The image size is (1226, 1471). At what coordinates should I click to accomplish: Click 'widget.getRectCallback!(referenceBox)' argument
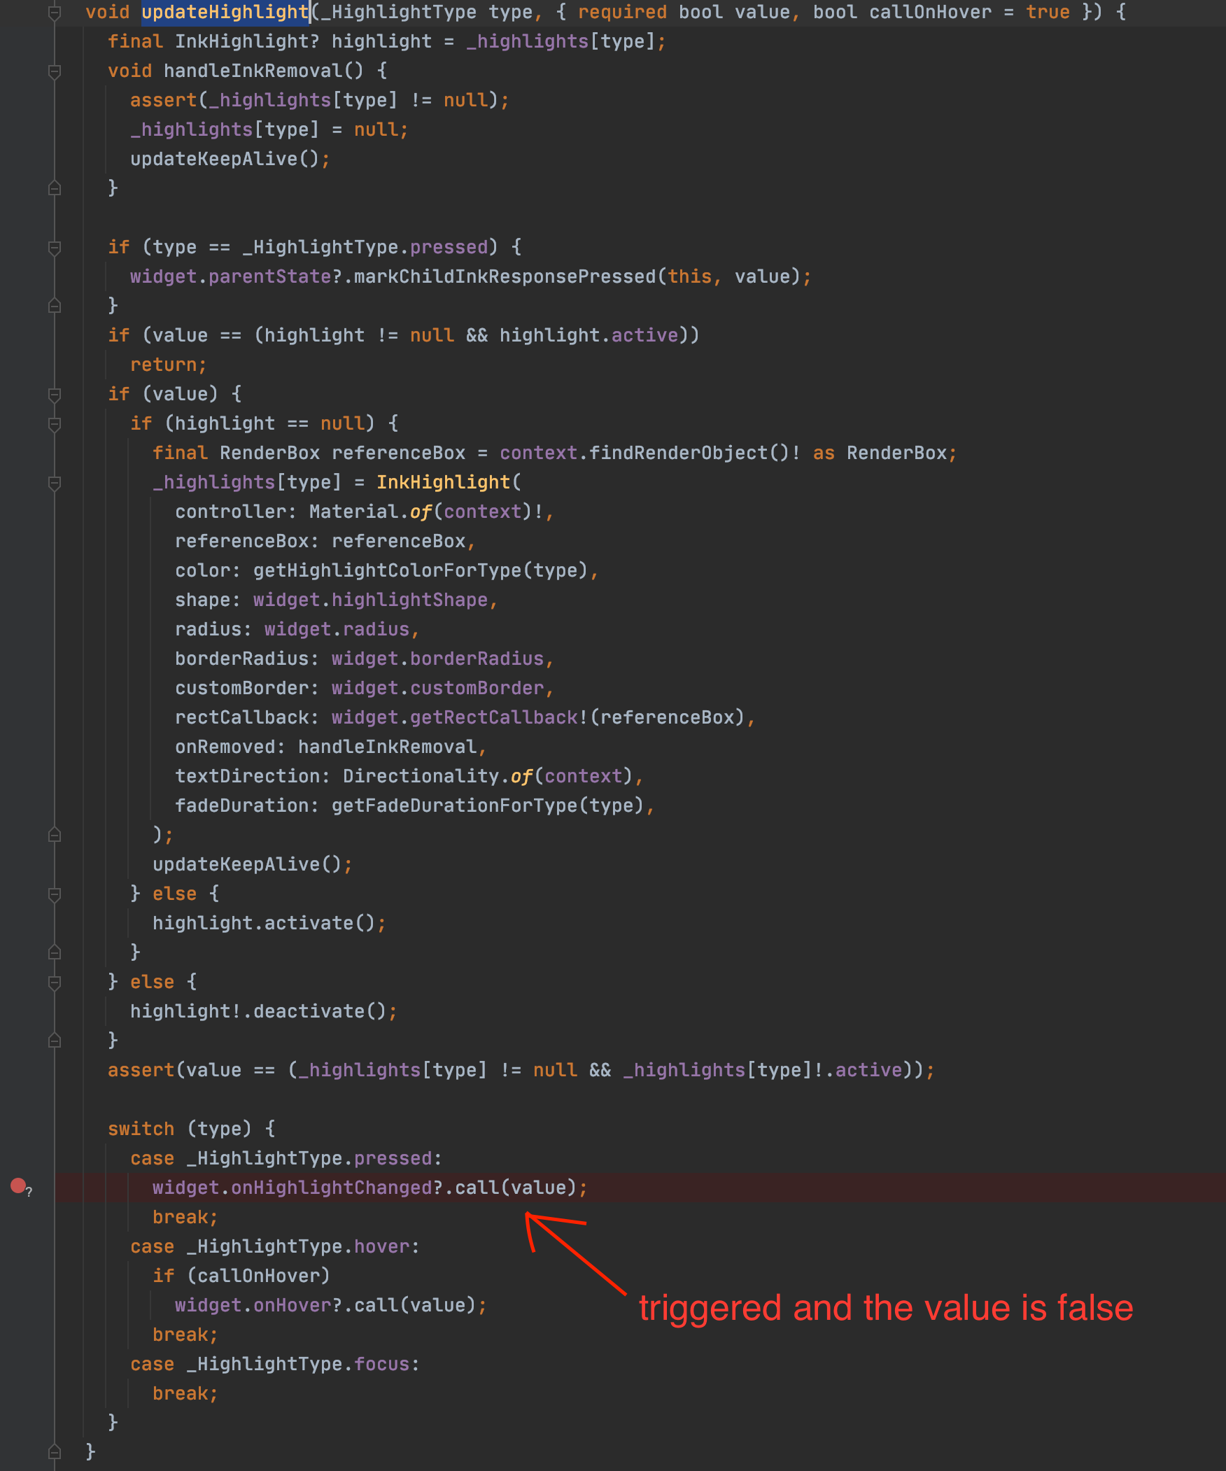(x=538, y=717)
